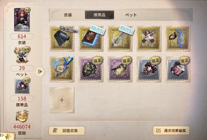Select the red book accessory stamp
The image size is (207, 140).
pyautogui.click(x=91, y=38)
